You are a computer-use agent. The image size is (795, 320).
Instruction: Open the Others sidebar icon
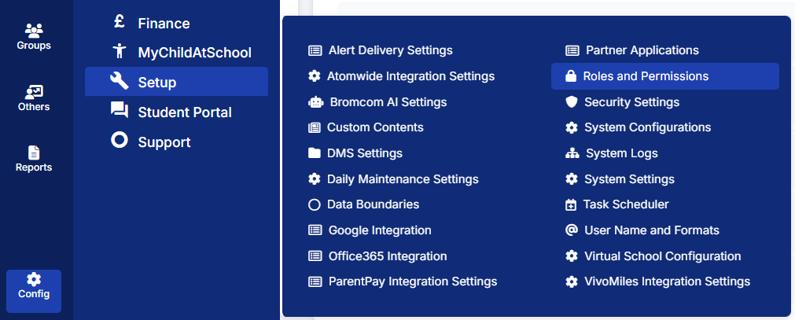pos(34,91)
